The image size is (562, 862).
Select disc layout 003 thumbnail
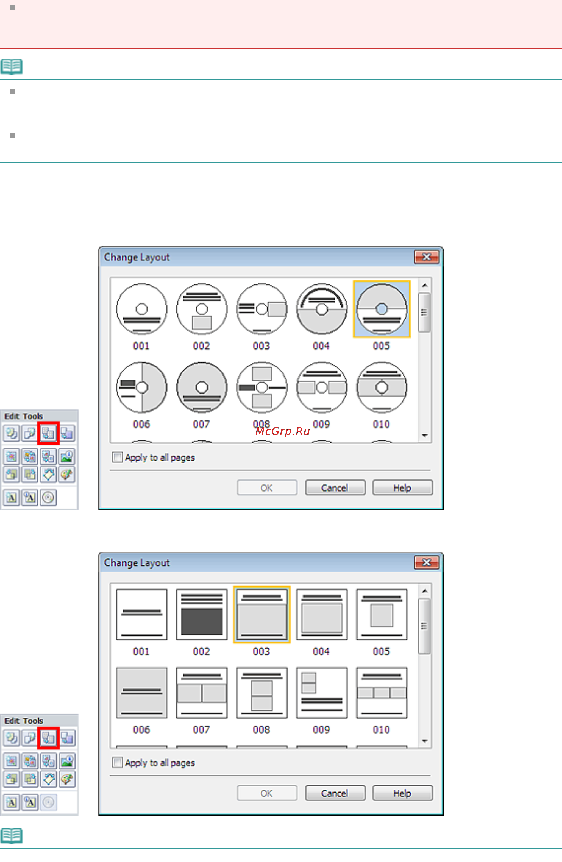262,309
